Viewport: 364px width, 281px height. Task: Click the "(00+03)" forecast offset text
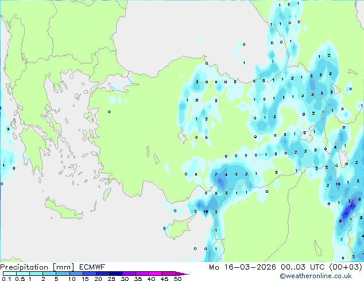346,267
